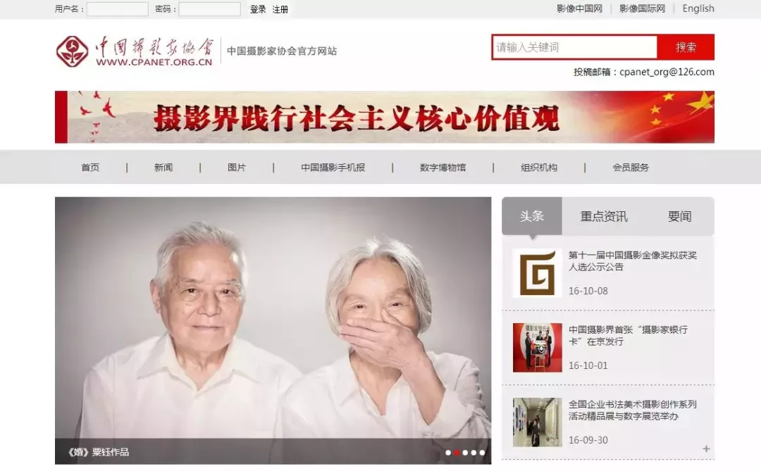
Task: Click the plus icon below the news list
Action: [x=706, y=448]
